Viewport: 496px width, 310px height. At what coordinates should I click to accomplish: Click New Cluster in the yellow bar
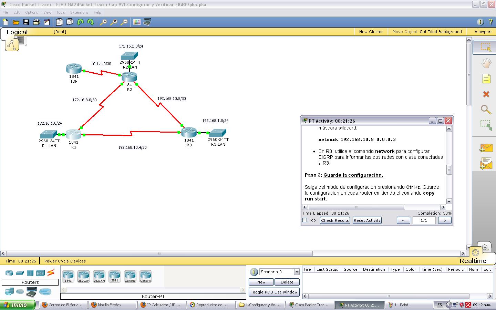pos(371,32)
